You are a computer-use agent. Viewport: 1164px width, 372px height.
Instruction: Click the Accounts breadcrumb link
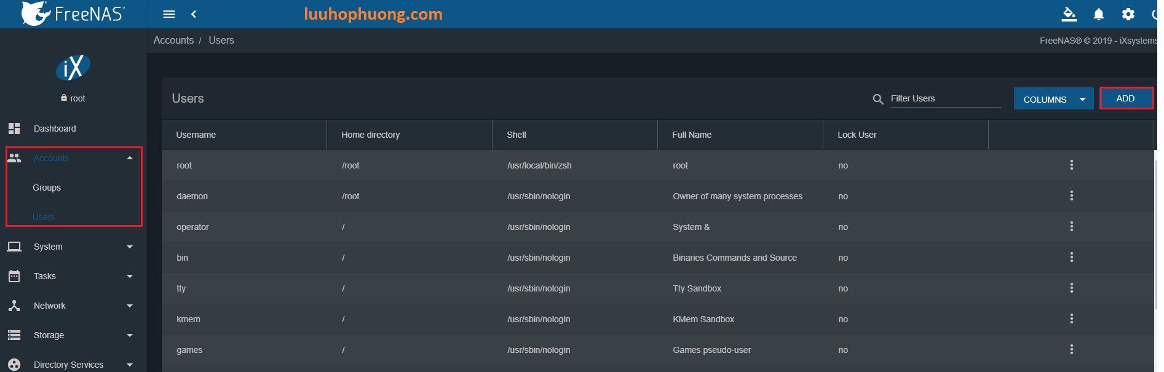[x=173, y=40]
